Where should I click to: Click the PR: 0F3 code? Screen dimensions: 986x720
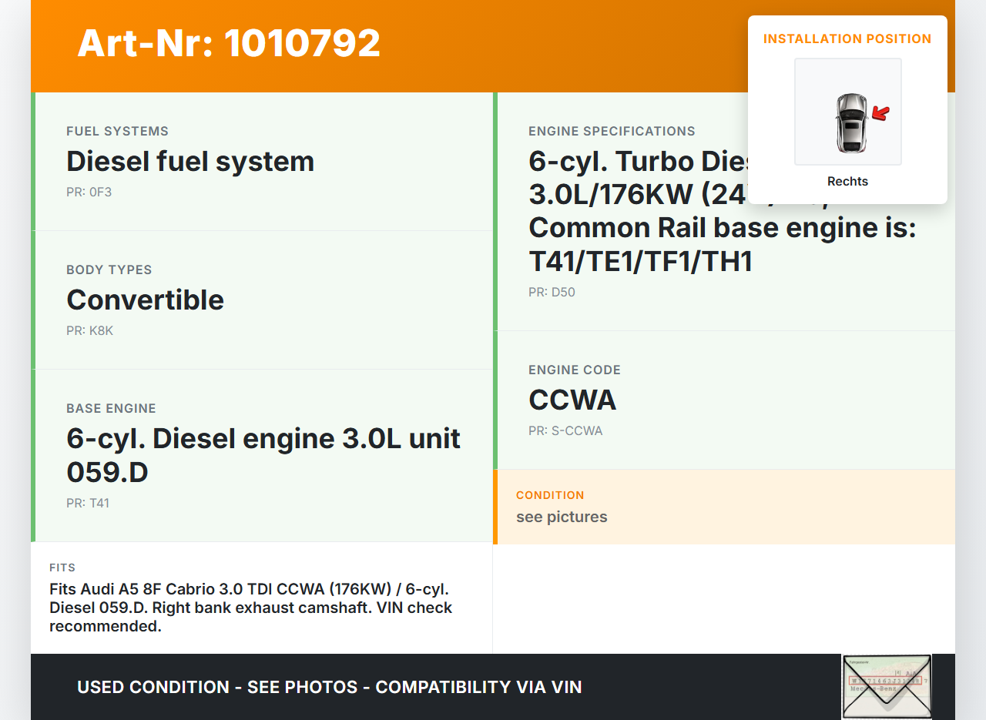point(89,193)
